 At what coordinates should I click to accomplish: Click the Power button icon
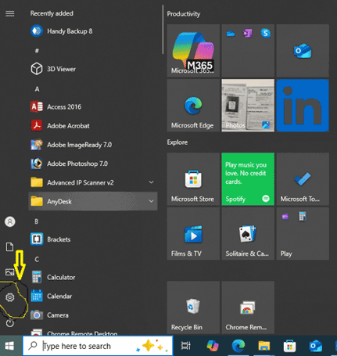10,323
